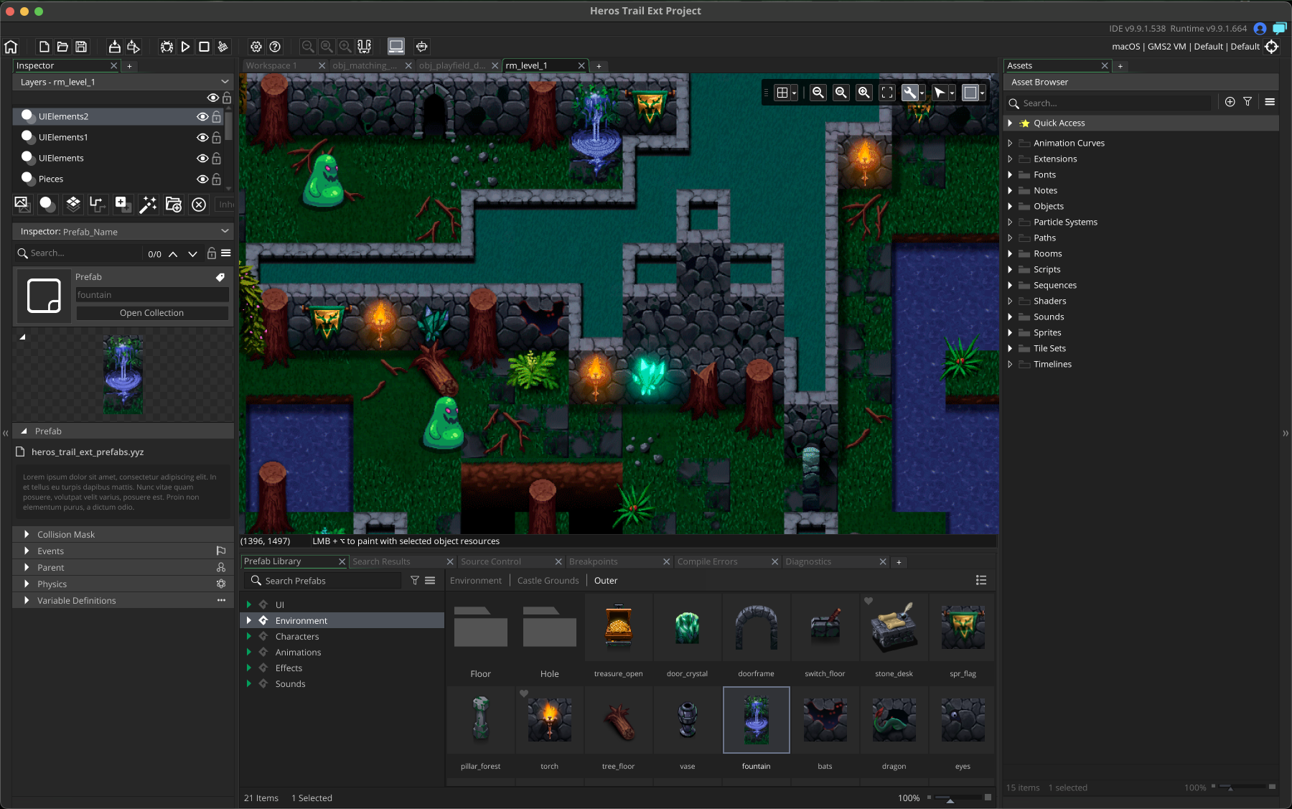Delete the layer with the circled X icon
The height and width of the screenshot is (809, 1292).
(199, 205)
